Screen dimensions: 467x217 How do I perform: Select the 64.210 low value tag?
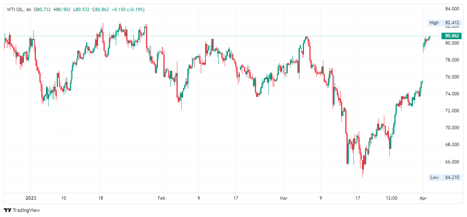452,177
